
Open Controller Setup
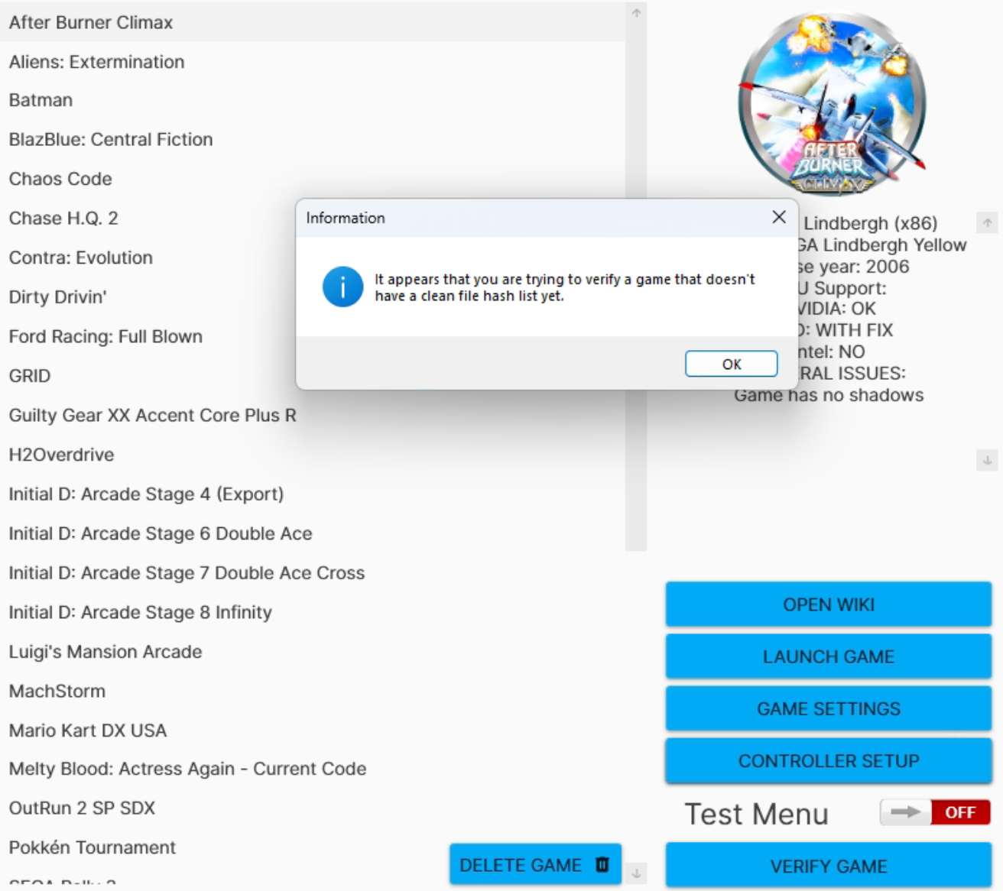(828, 761)
